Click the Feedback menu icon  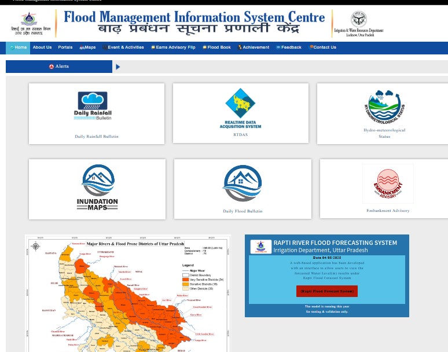[278, 47]
